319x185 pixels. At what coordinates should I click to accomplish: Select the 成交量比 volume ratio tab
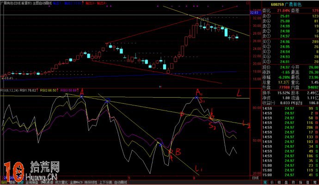(61, 182)
